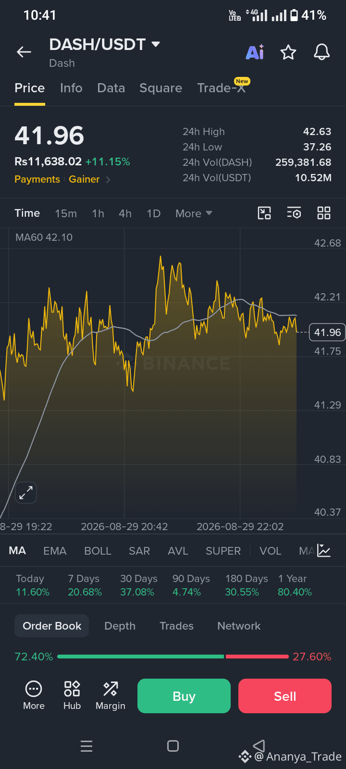The width and height of the screenshot is (346, 769).
Task: Tap the More icon with three dots
Action: coord(34,695)
